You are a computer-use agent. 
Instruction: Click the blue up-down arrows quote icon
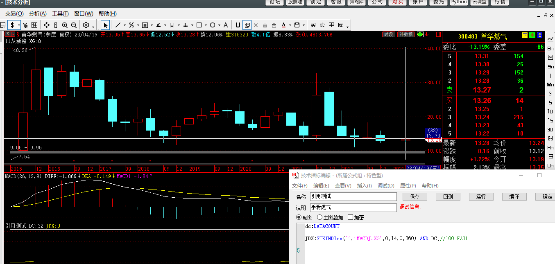[540, 36]
